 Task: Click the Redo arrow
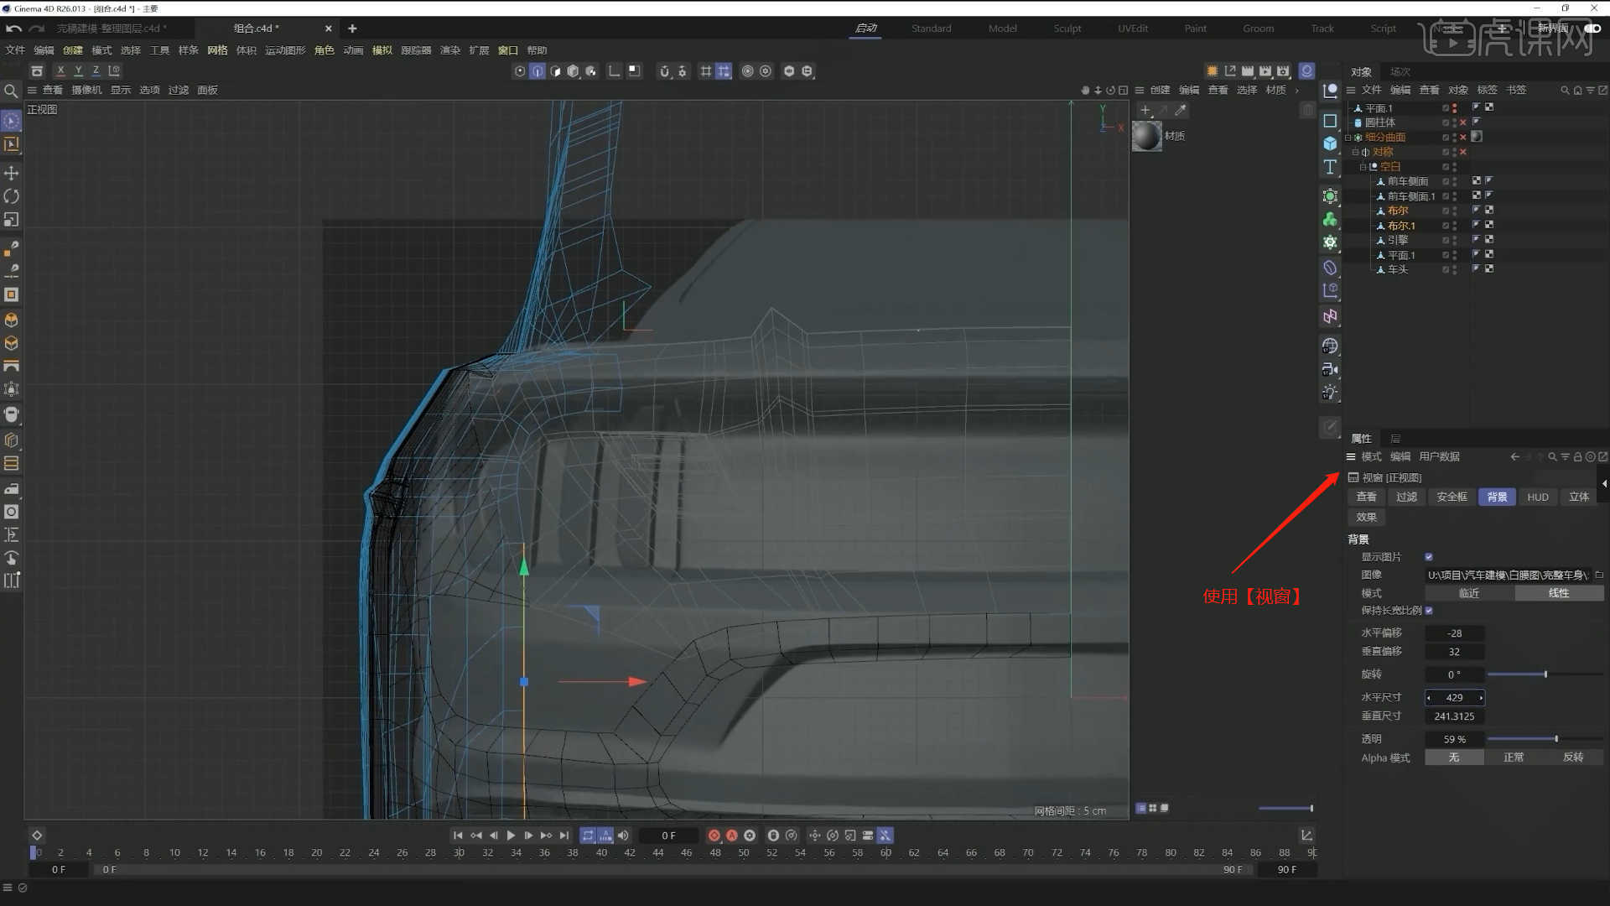click(x=36, y=29)
